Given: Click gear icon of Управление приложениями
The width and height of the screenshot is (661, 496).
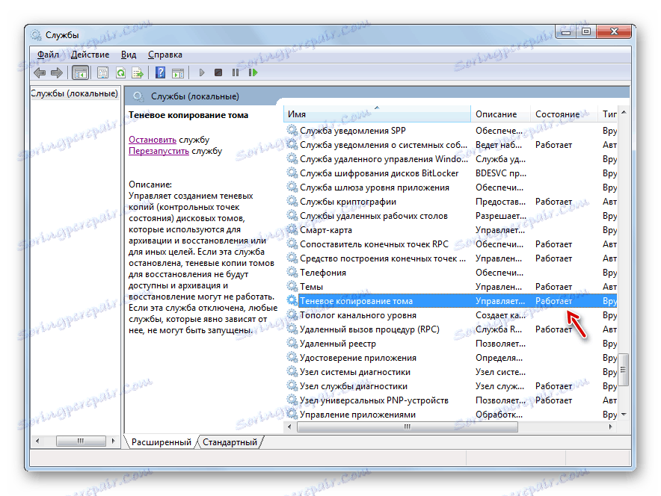Looking at the screenshot, I should click(292, 414).
